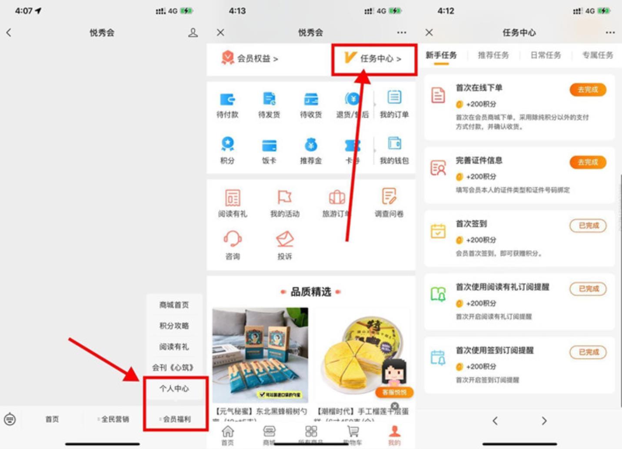
Task: Switch to the 推荐任务 tab
Action: pyautogui.click(x=493, y=55)
